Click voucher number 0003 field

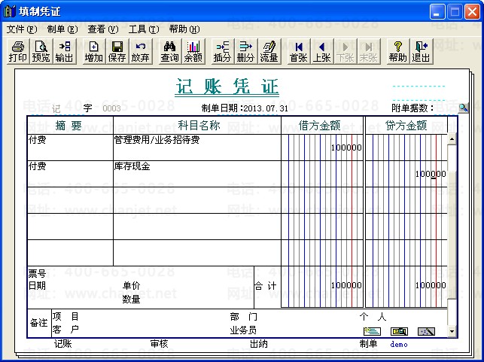[111, 108]
